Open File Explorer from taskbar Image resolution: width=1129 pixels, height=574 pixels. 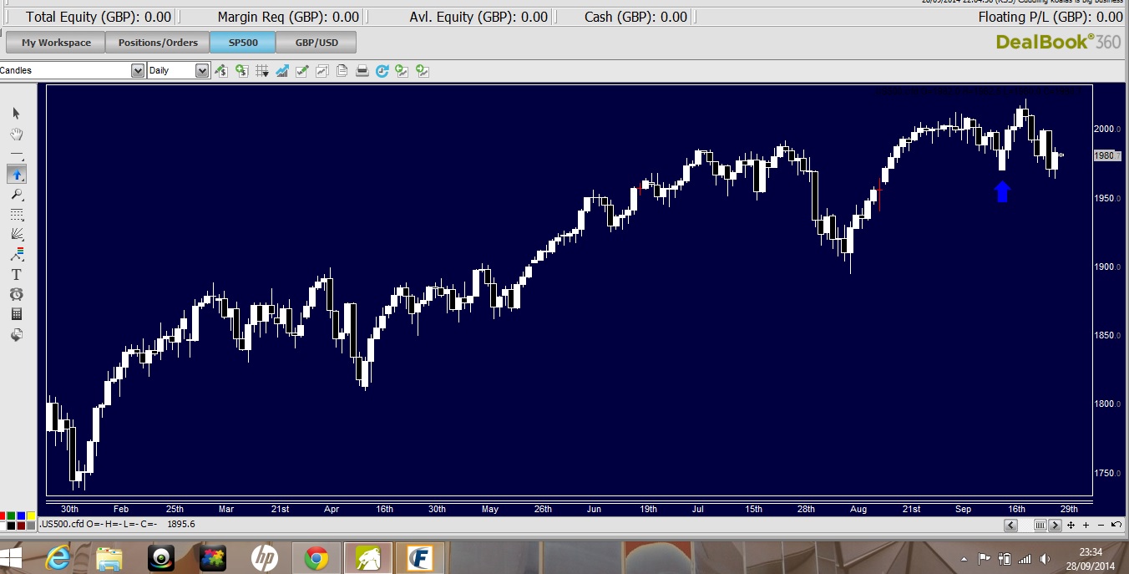coord(109,557)
